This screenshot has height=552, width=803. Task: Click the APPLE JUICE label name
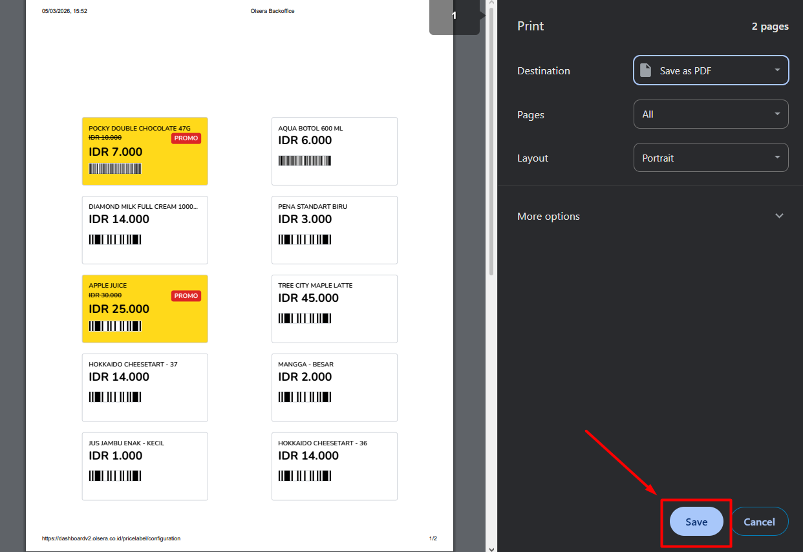point(108,286)
